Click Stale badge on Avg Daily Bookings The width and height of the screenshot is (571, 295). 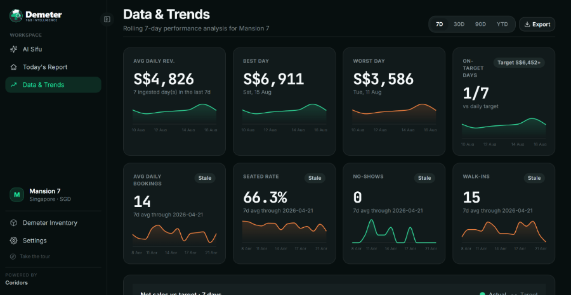(205, 178)
